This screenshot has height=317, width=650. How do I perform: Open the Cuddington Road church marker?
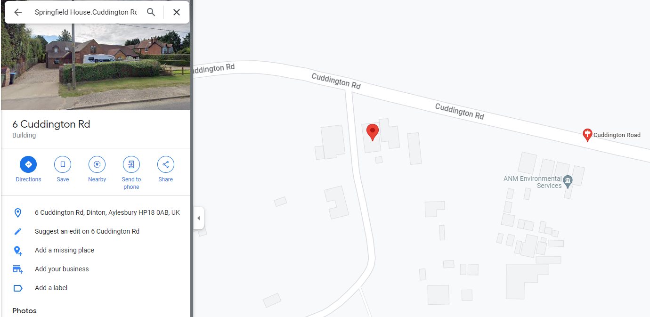click(587, 135)
